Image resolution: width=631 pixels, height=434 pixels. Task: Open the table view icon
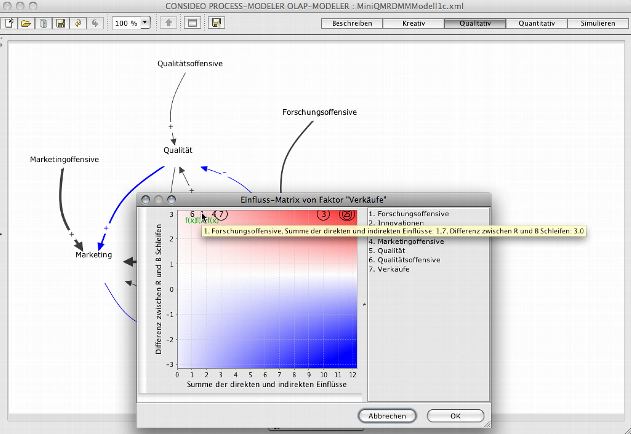point(192,23)
